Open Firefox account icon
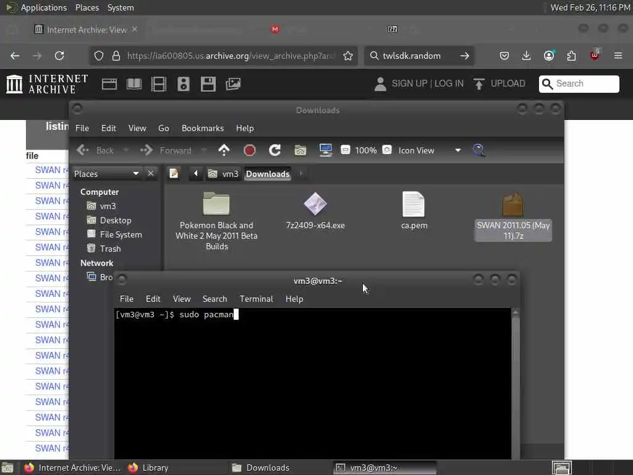The height and width of the screenshot is (475, 633). (x=549, y=56)
